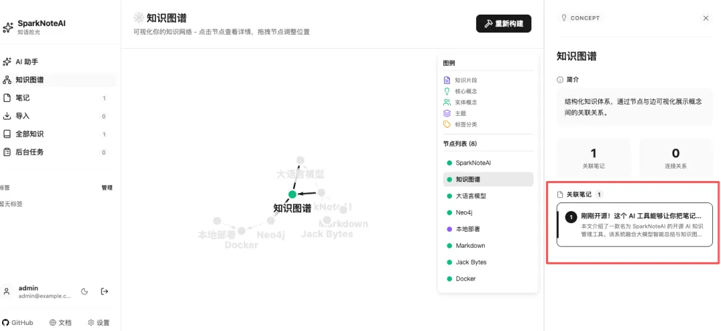Viewport: 721px width, 331px height.
Task: Click the 主题 layers legend icon
Action: 447,113
